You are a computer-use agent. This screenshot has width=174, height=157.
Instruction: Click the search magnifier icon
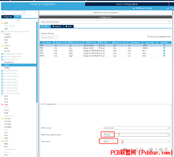pyautogui.click(x=3, y=13)
